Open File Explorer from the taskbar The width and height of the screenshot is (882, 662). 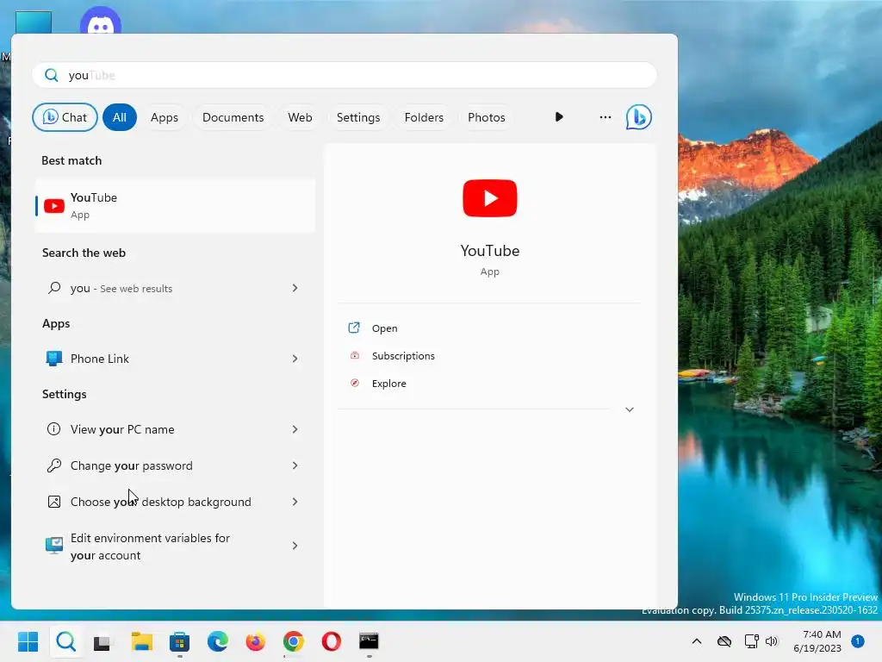coord(142,641)
